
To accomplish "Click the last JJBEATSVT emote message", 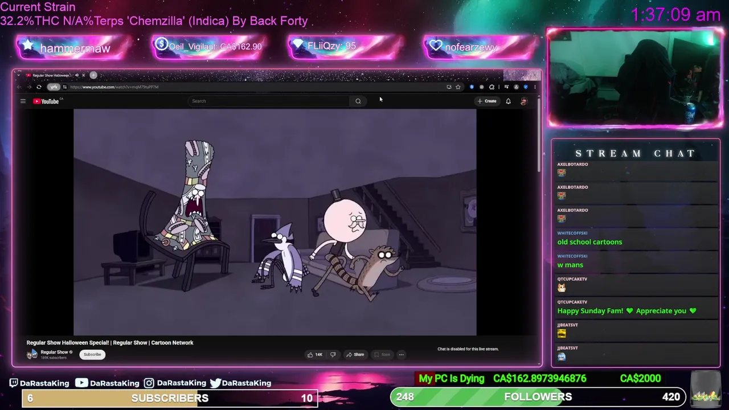I will pyautogui.click(x=562, y=357).
